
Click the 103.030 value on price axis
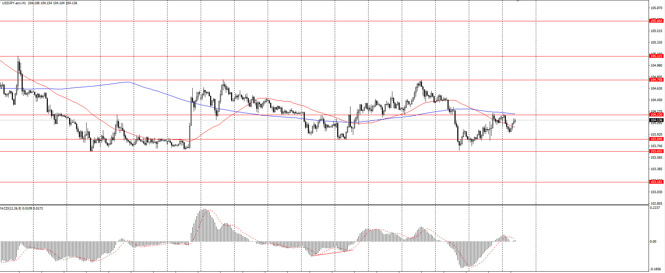point(656,192)
